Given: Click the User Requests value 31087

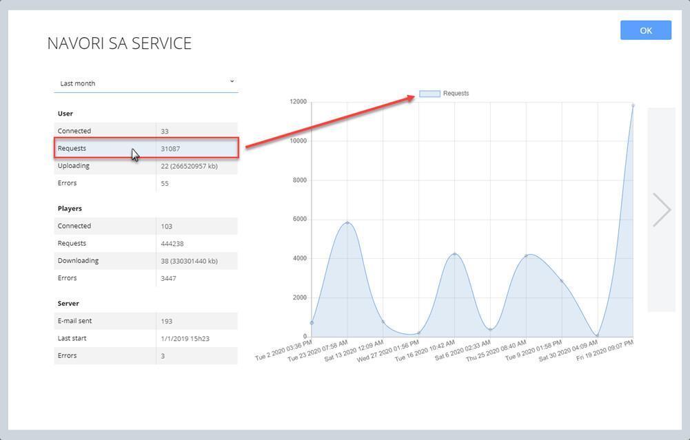Looking at the screenshot, I should (170, 149).
